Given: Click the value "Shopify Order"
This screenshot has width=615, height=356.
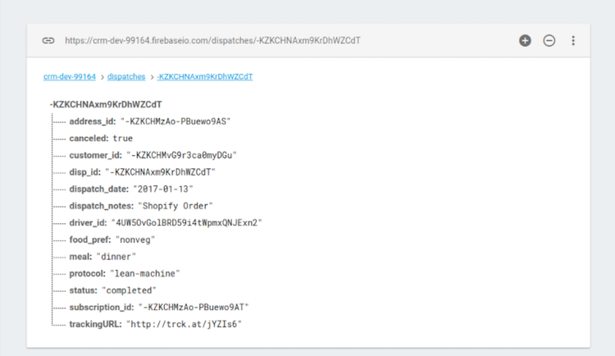Looking at the screenshot, I should (175, 206).
